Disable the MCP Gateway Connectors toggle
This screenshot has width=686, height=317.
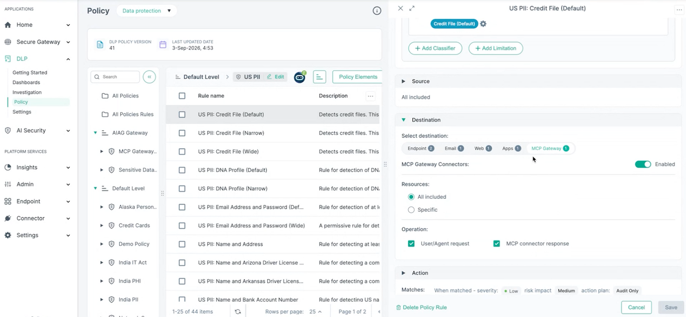(x=643, y=164)
